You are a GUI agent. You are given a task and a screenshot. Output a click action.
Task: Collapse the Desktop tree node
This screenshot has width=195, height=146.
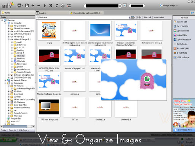tap(2, 20)
